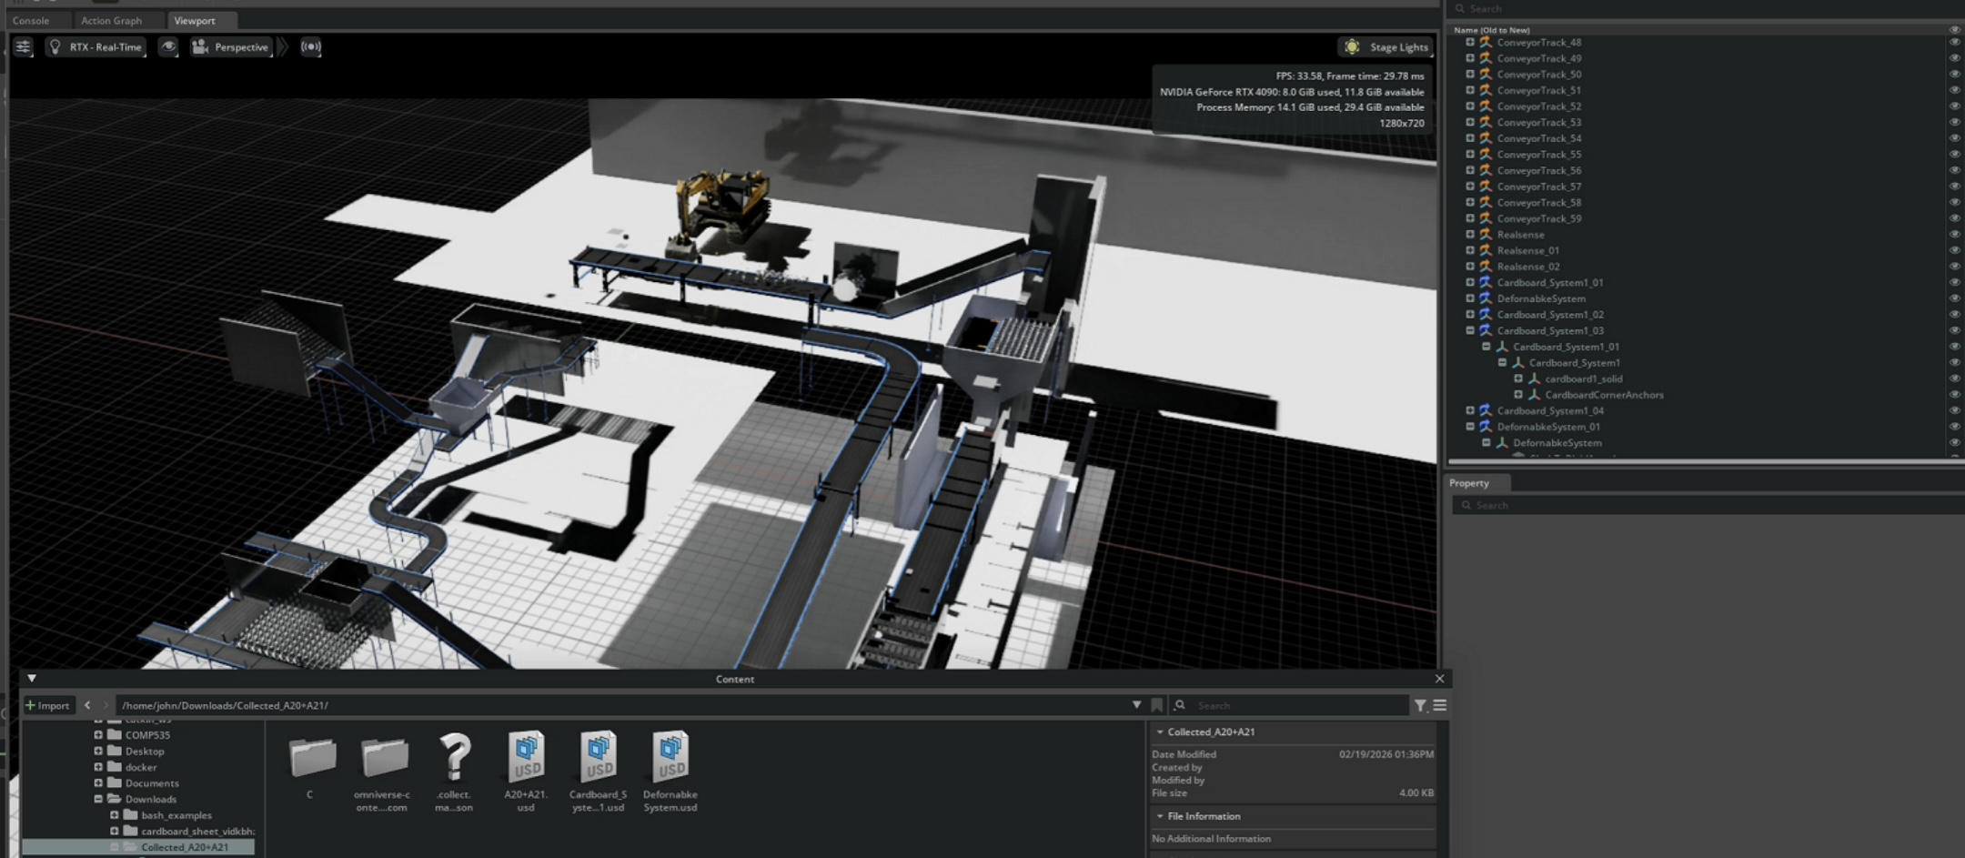Screen dimensions: 1965x858
Task: Collapse the Cardboard_System1_03 tree node
Action: (1470, 330)
